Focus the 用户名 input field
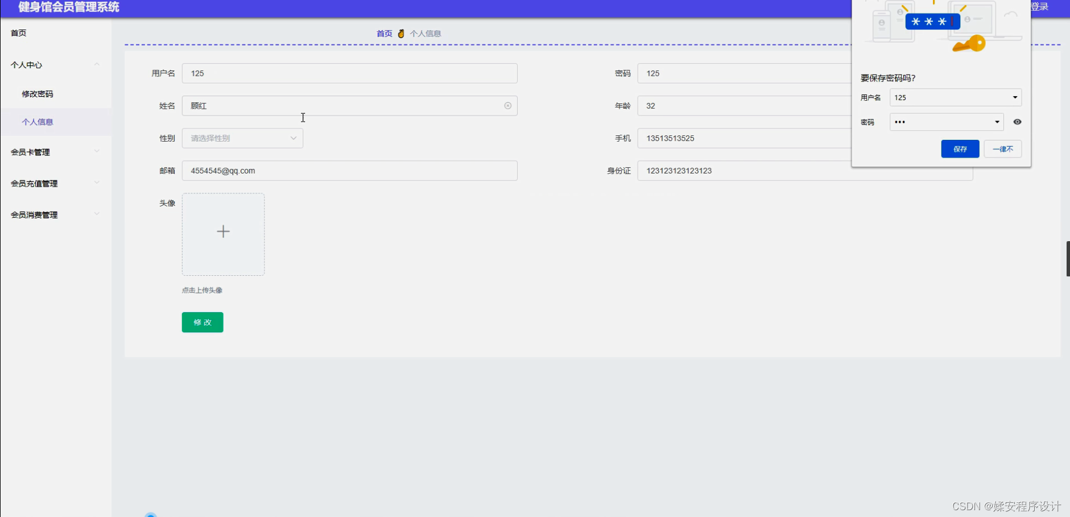Image resolution: width=1070 pixels, height=517 pixels. coord(350,73)
